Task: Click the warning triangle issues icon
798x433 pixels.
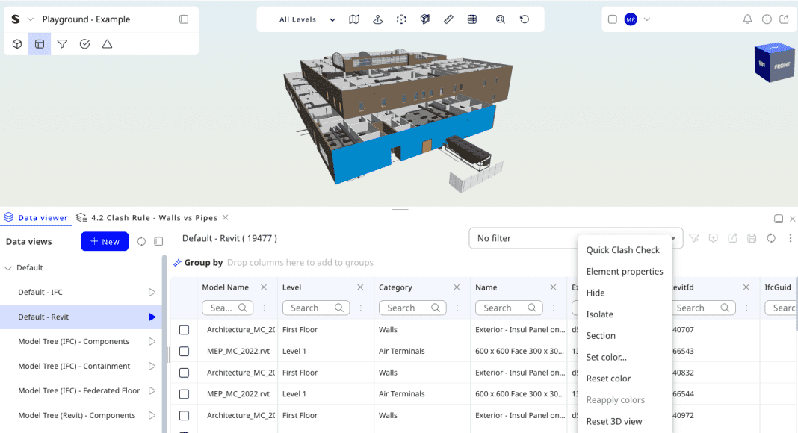Action: tap(107, 44)
